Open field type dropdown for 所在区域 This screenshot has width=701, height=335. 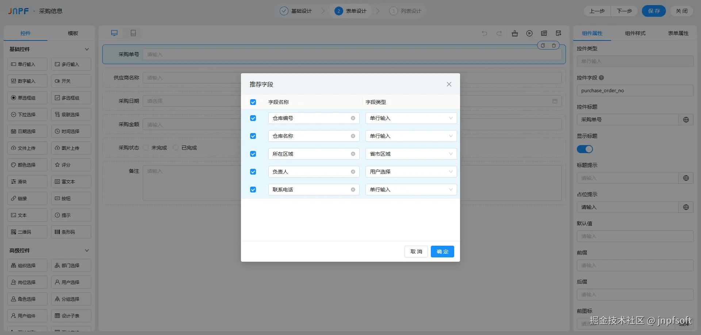[411, 154]
